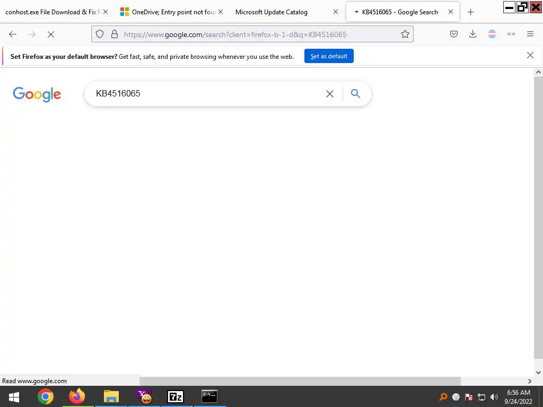Screen dimensions: 543x407
Task: Click the horizontal scrollbar right arrow
Action: pos(530,381)
